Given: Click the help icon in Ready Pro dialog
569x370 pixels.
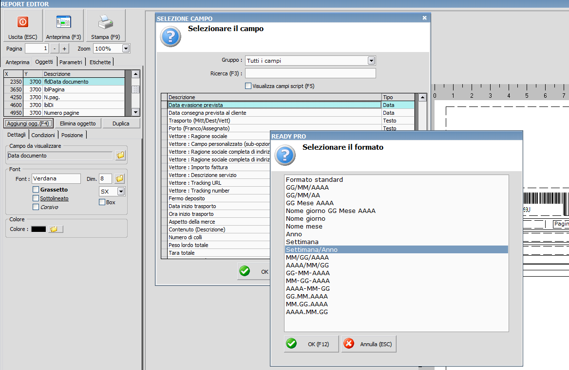Looking at the screenshot, I should point(285,155).
